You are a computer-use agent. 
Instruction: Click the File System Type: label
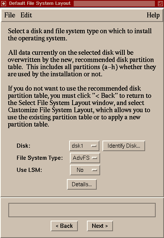40,158
